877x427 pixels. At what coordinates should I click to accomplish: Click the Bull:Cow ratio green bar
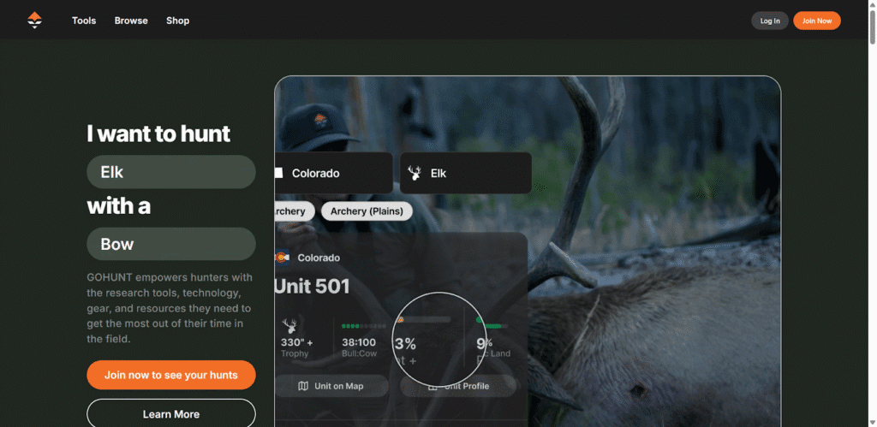tap(363, 326)
